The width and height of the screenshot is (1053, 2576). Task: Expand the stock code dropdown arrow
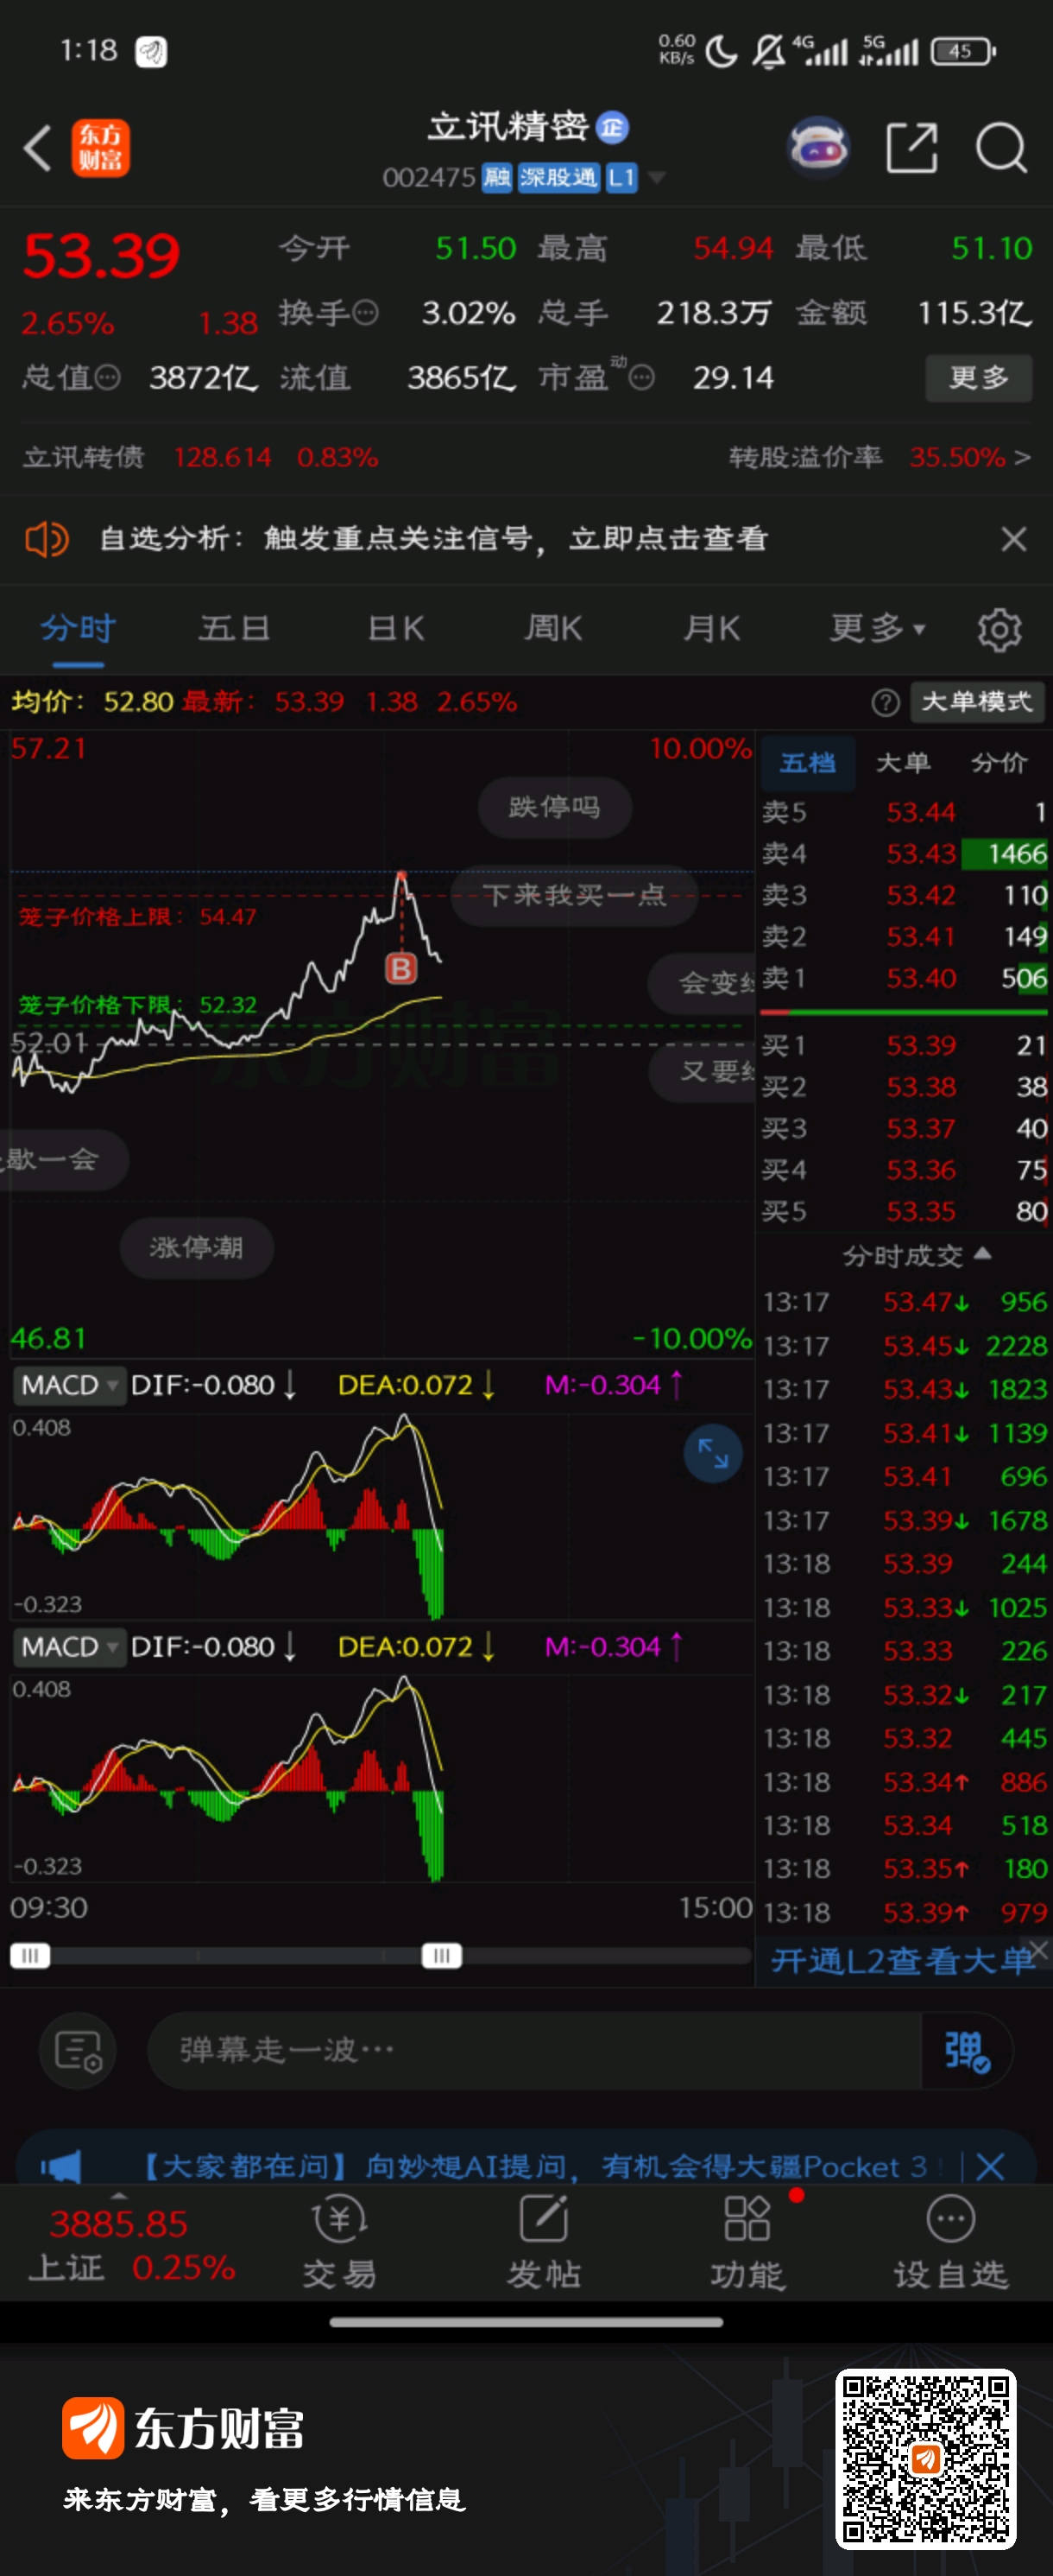point(656,178)
